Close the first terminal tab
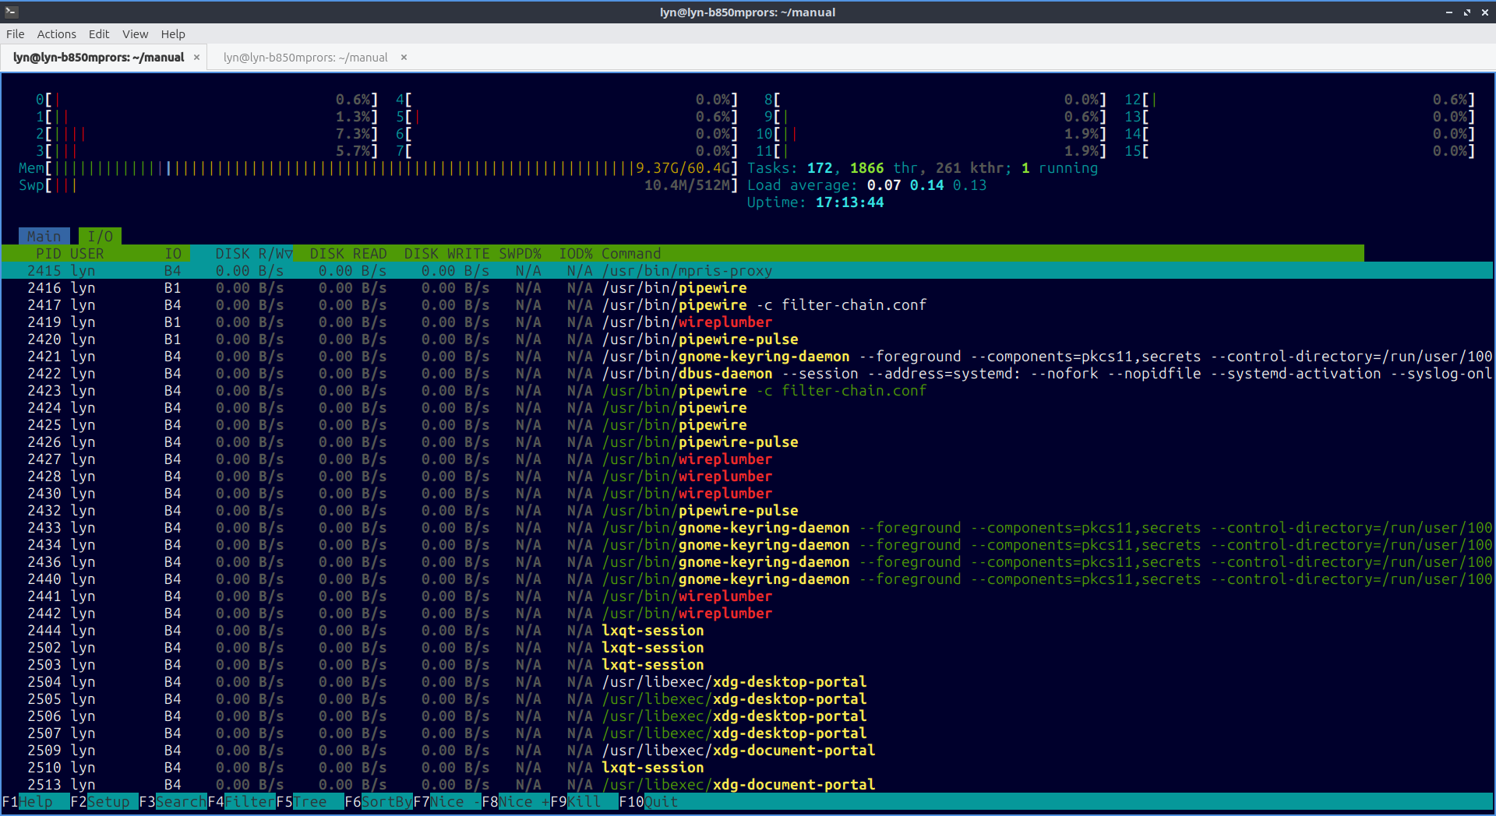1496x816 pixels. [x=196, y=58]
